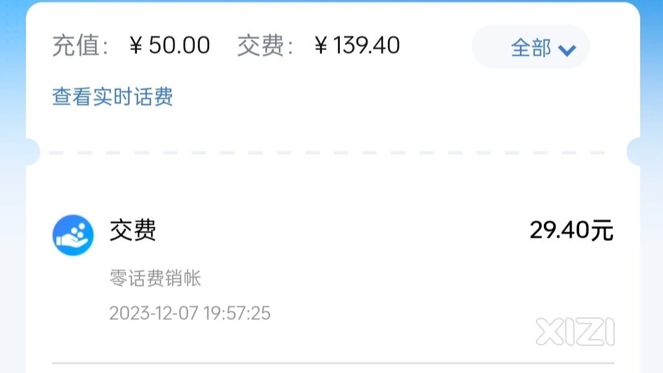Tap the ¥ symbol before 139.40
Viewport: 663px width, 373px height.
[x=321, y=45]
